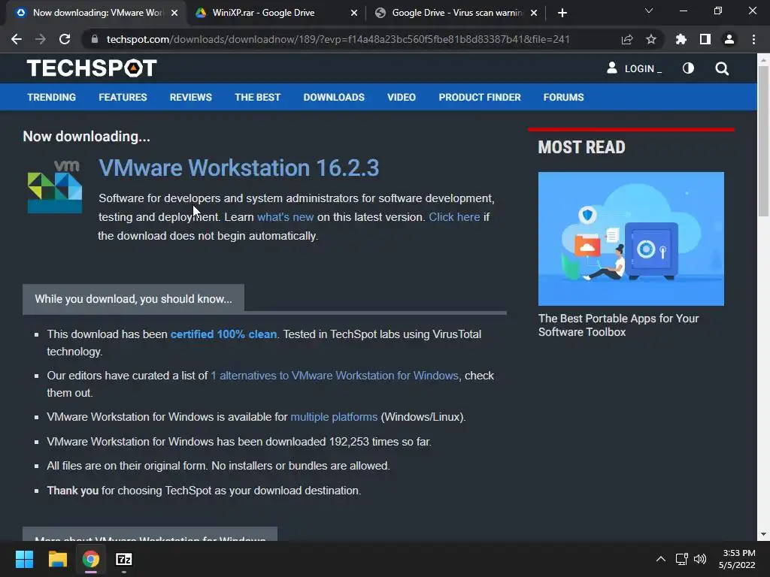Open the TechSpot search magnifier
Screen dimensions: 770x577
pyautogui.click(x=722, y=68)
